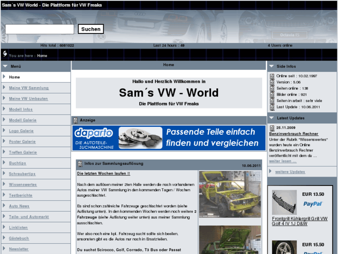Open the daparto advertisement banner
Viewport: 338px width, 254px height.
[169, 138]
